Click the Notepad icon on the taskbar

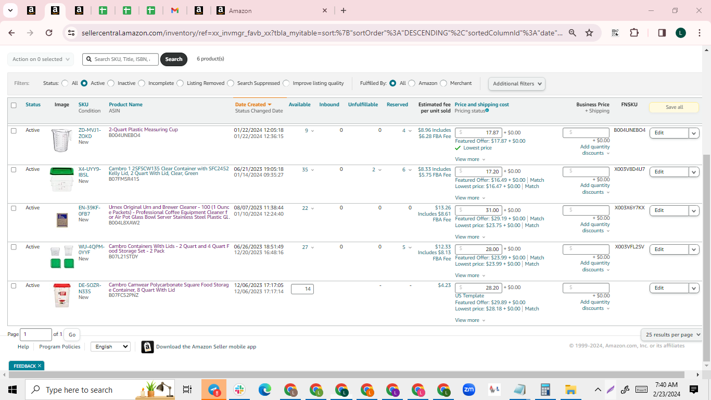point(520,390)
